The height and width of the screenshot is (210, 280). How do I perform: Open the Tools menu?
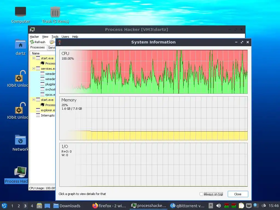55,37
